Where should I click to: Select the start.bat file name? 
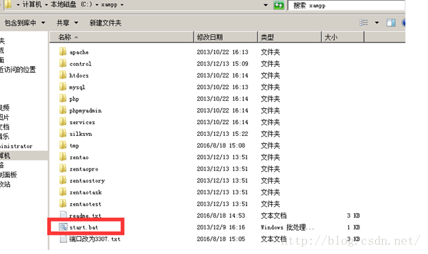(84, 227)
